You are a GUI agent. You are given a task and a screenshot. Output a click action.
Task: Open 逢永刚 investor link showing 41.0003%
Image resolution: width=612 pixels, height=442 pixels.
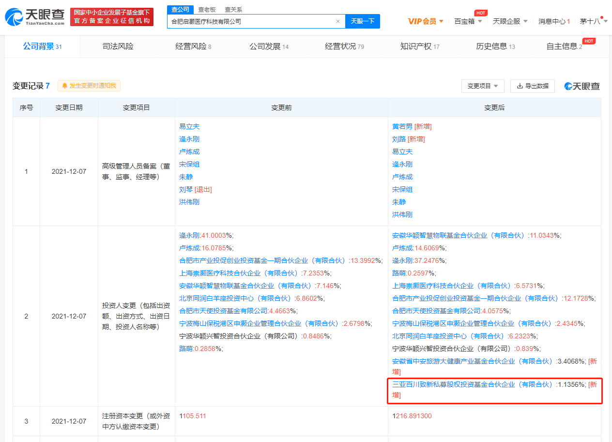tap(189, 236)
